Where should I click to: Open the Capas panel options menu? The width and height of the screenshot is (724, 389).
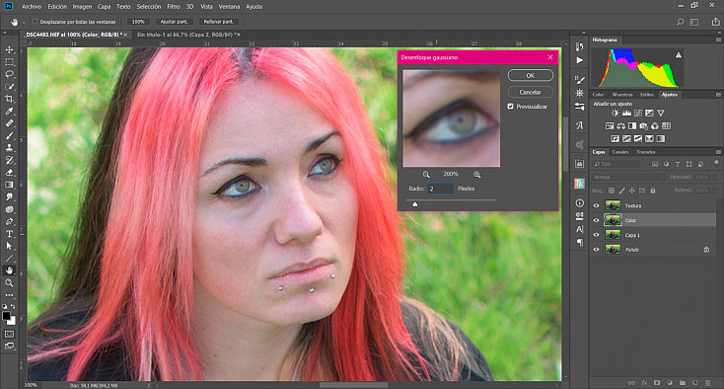pos(718,151)
